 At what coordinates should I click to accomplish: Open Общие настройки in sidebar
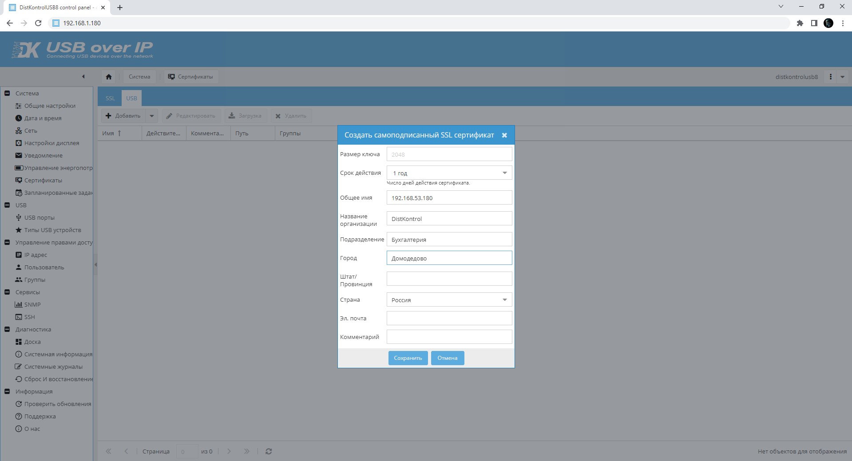tap(50, 106)
